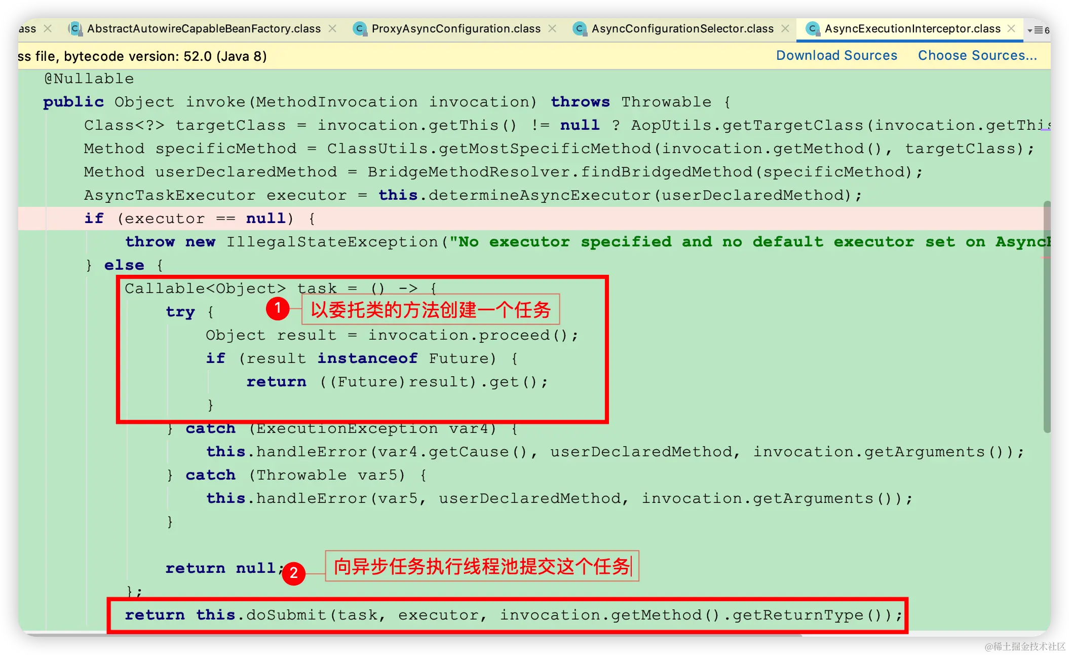This screenshot has height=655, width=1069.
Task: Click the red numbered marker 2 annotation
Action: 293,573
